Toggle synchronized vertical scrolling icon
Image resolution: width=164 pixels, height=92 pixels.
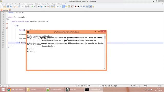pos(52,7)
